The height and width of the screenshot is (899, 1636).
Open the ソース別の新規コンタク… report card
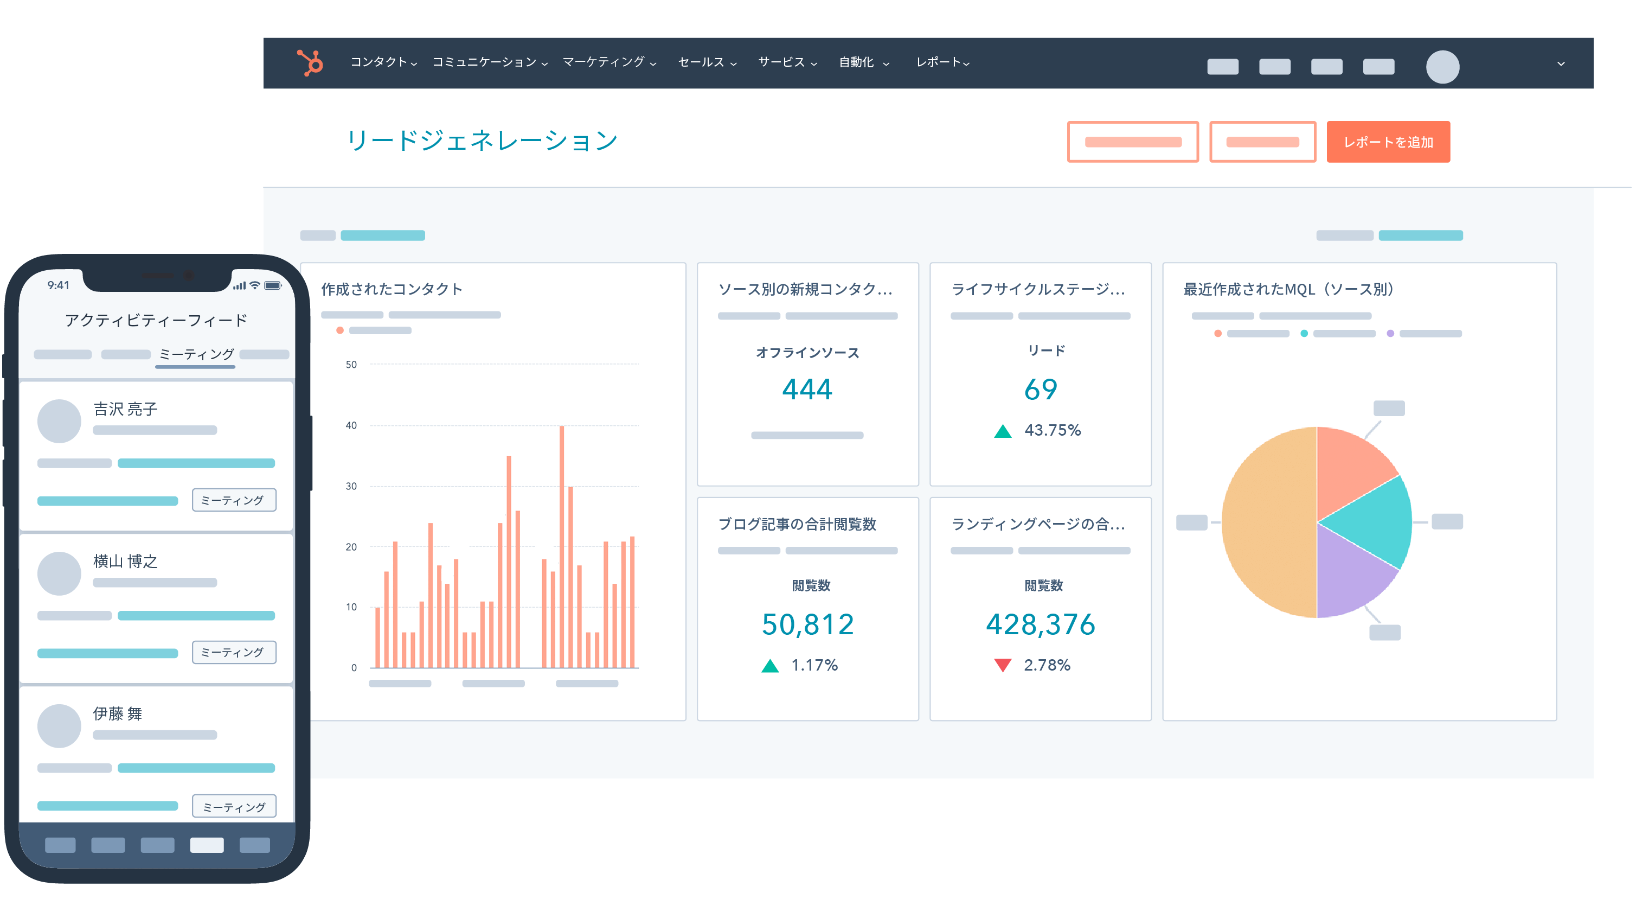click(x=807, y=374)
